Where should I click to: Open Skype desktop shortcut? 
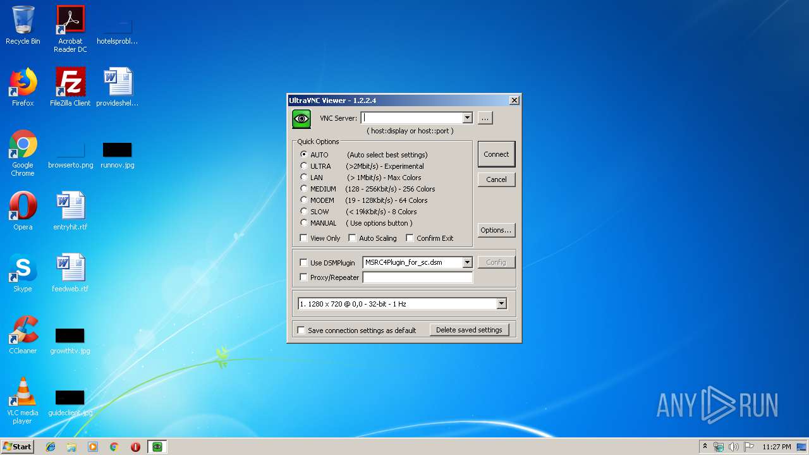pyautogui.click(x=23, y=273)
